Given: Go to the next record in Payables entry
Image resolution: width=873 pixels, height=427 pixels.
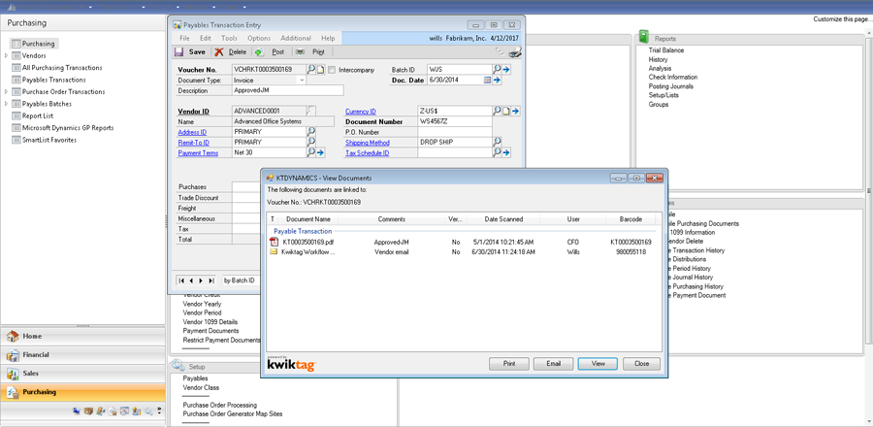Looking at the screenshot, I should pyautogui.click(x=201, y=280).
